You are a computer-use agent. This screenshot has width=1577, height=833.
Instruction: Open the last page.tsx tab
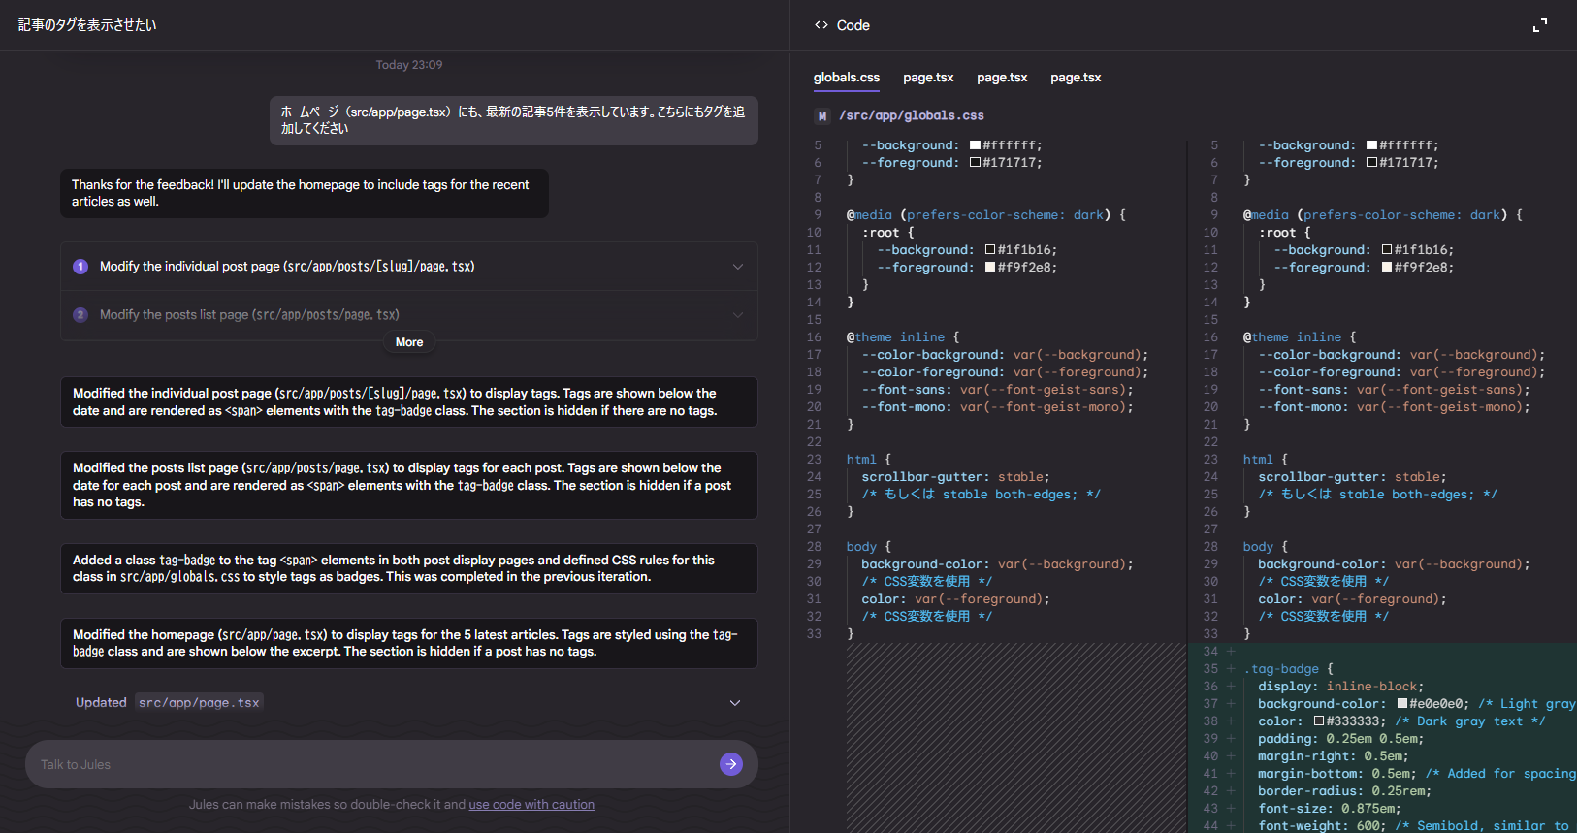(1076, 78)
